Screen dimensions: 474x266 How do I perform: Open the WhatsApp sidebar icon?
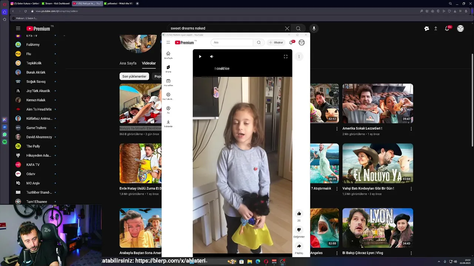pos(4,134)
